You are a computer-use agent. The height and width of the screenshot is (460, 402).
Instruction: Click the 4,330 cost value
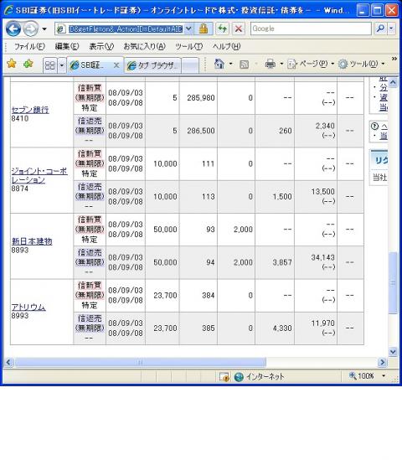pyautogui.click(x=282, y=328)
